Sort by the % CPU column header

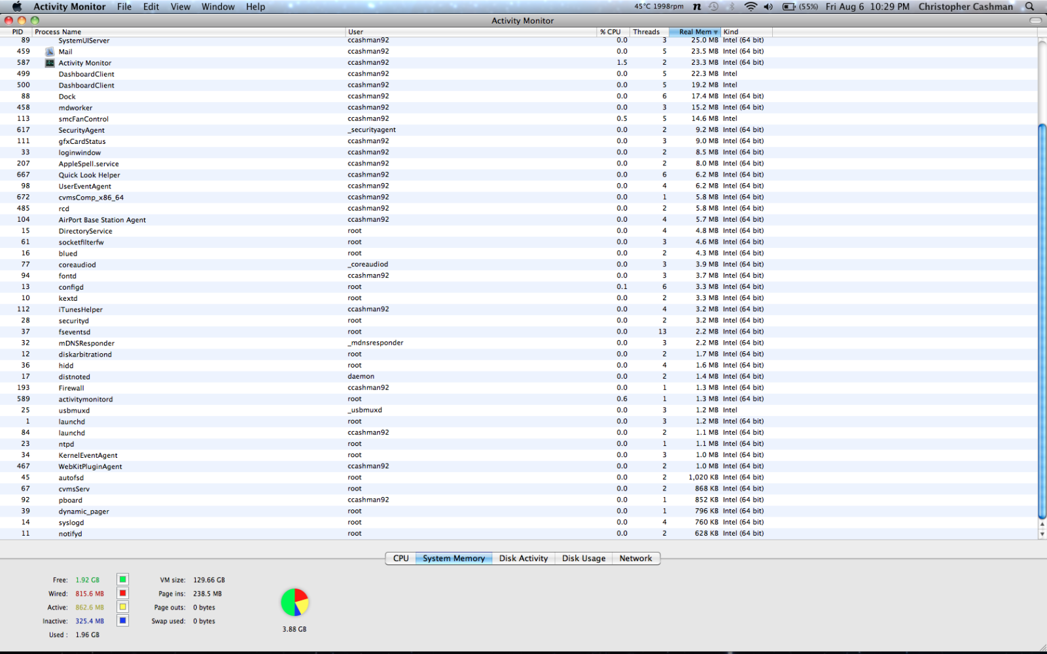pyautogui.click(x=613, y=31)
